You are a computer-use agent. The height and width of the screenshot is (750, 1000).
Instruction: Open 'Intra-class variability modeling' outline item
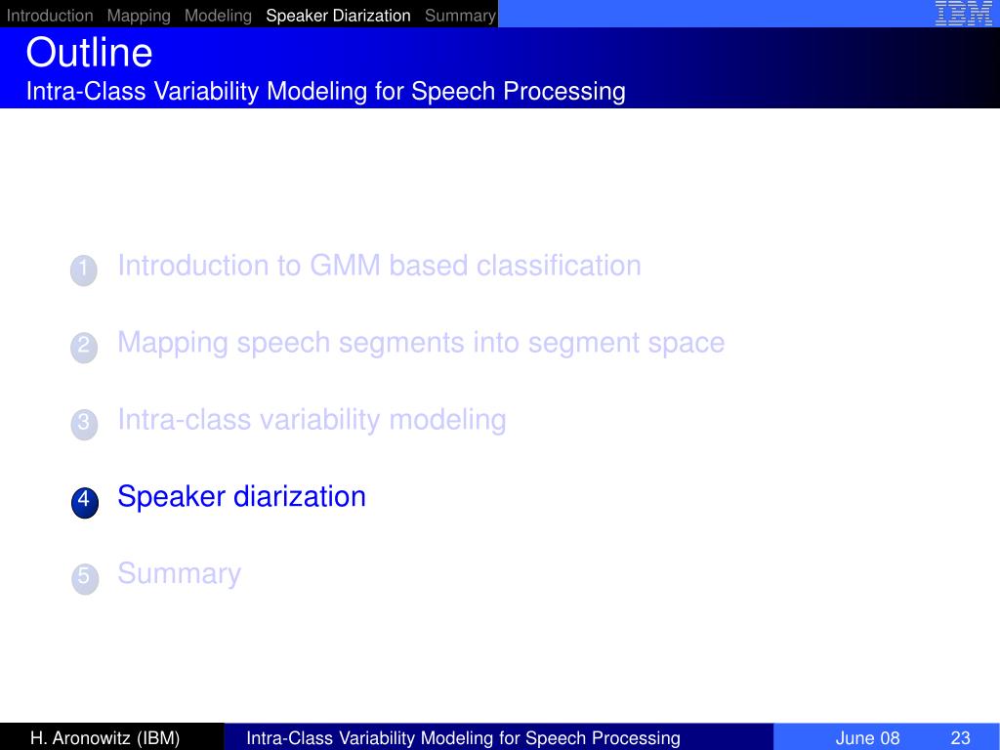(x=312, y=420)
